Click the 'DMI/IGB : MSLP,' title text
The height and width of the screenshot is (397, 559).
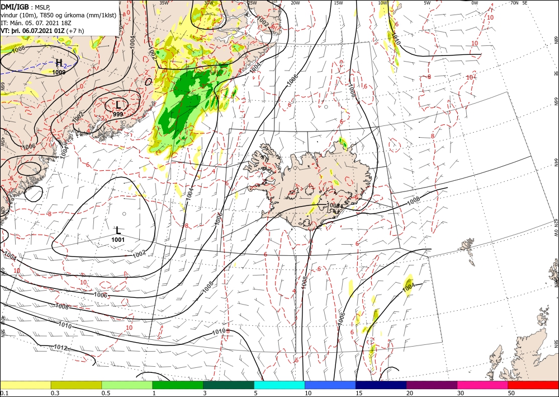pos(26,7)
